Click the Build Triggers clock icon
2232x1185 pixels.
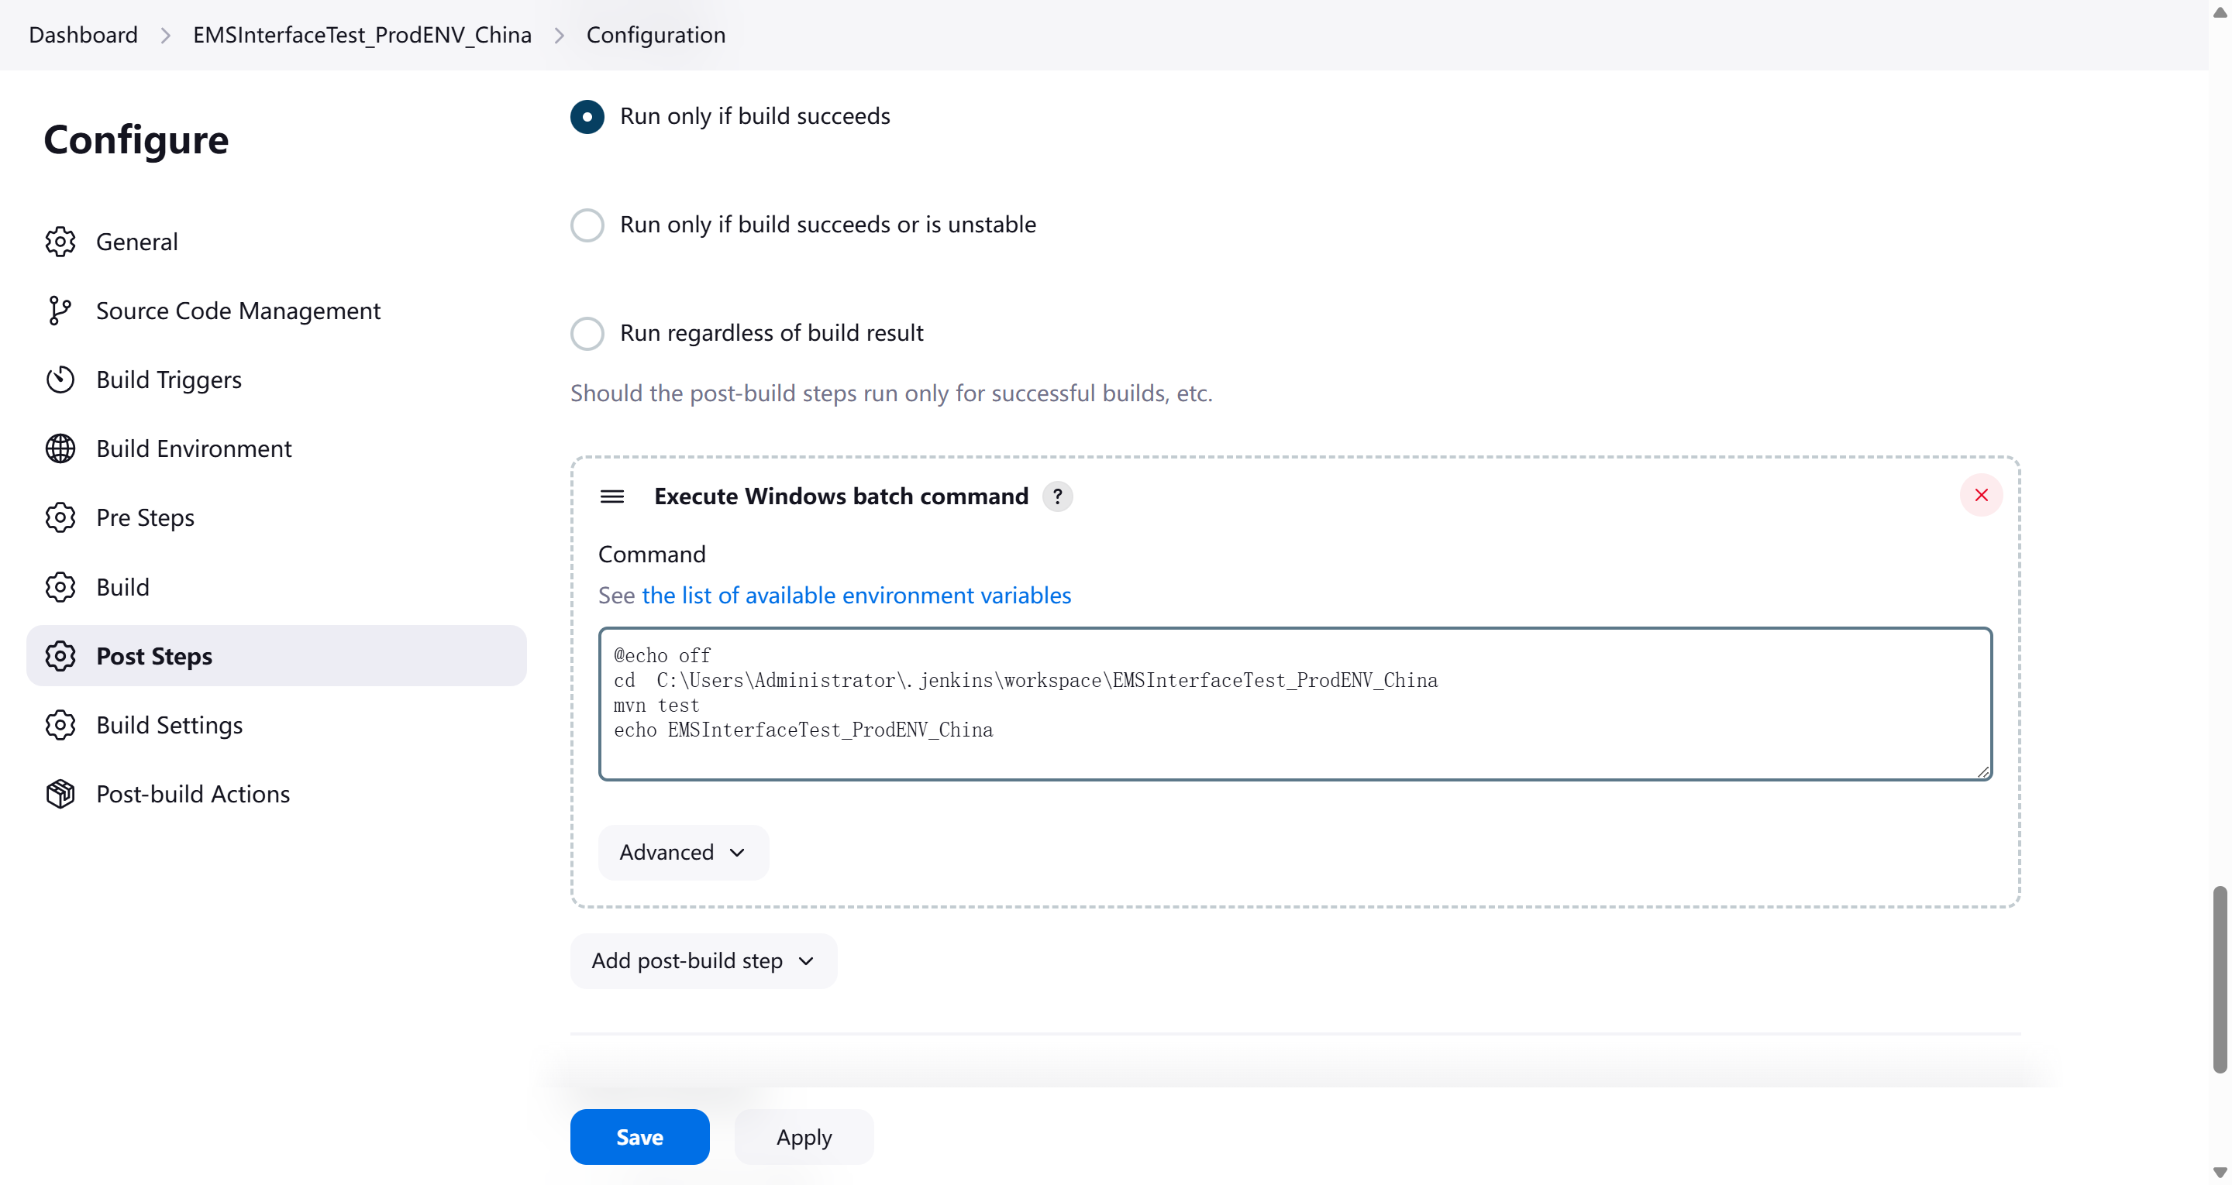[60, 380]
